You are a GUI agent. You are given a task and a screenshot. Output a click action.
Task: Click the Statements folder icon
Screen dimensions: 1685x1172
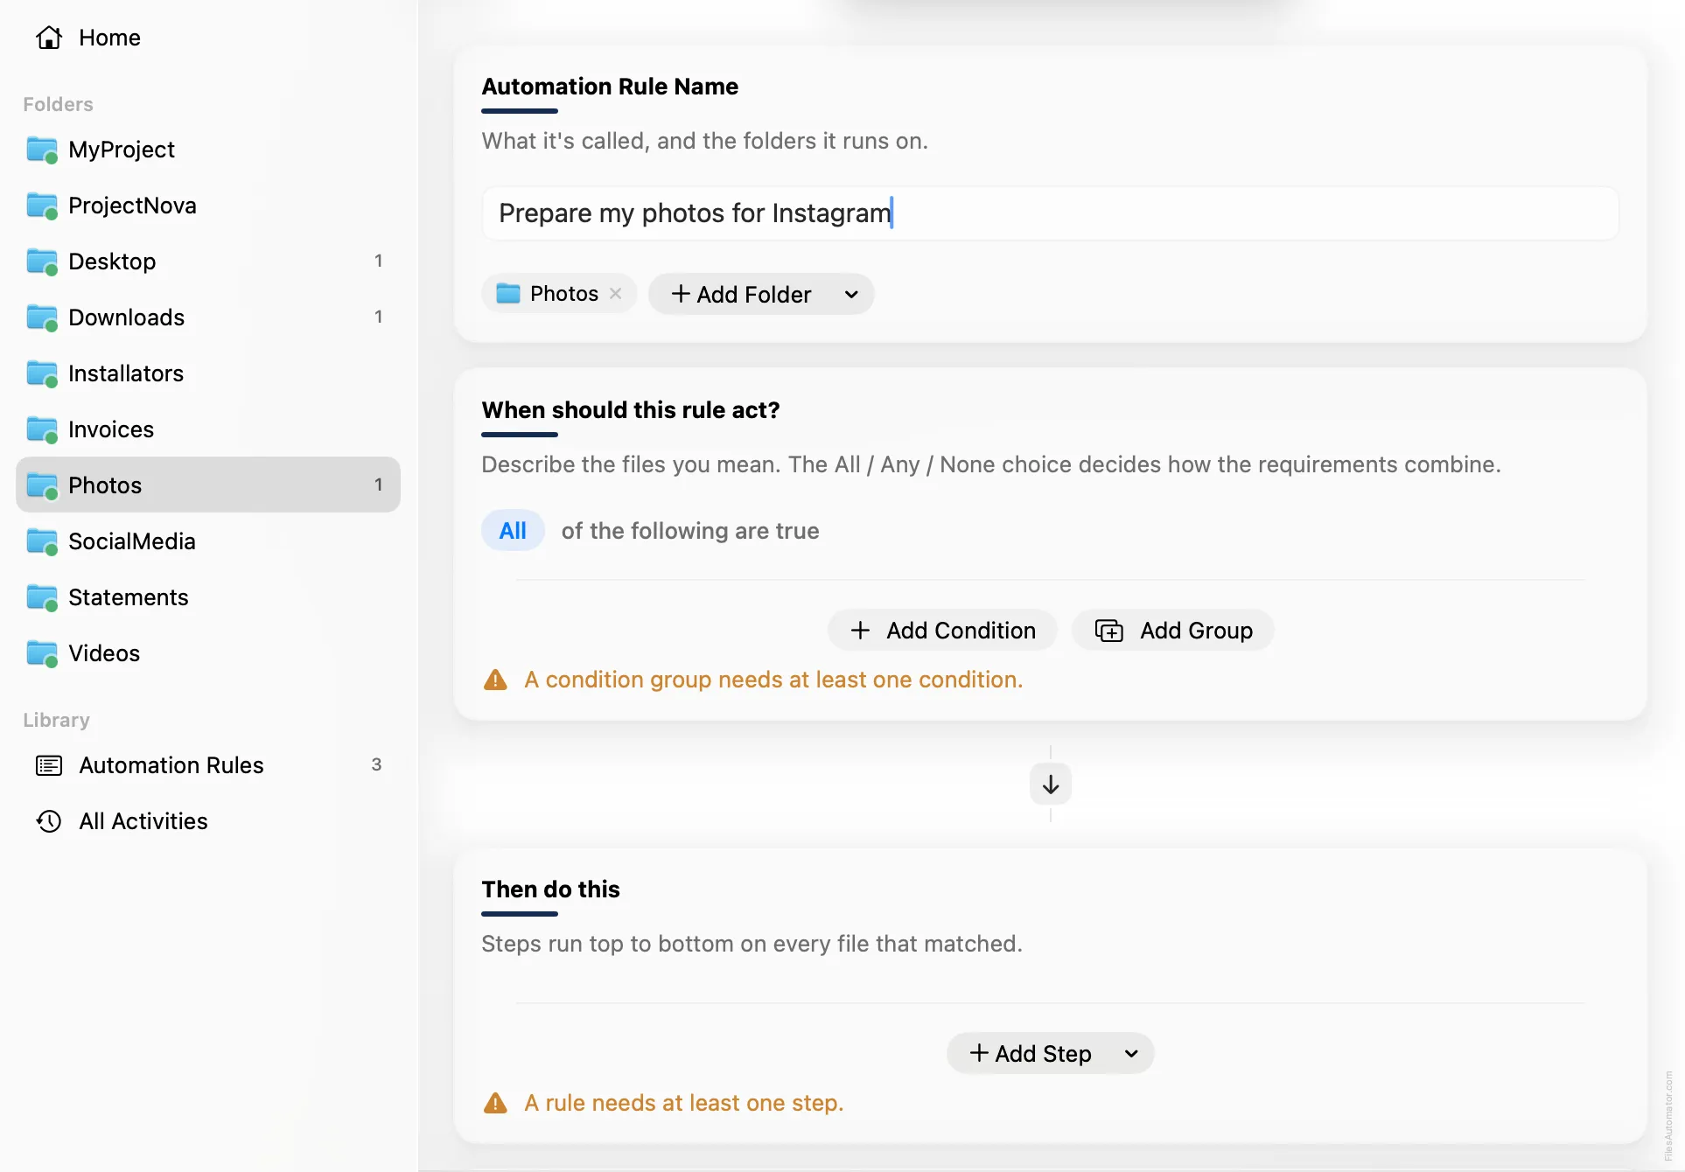tap(42, 598)
